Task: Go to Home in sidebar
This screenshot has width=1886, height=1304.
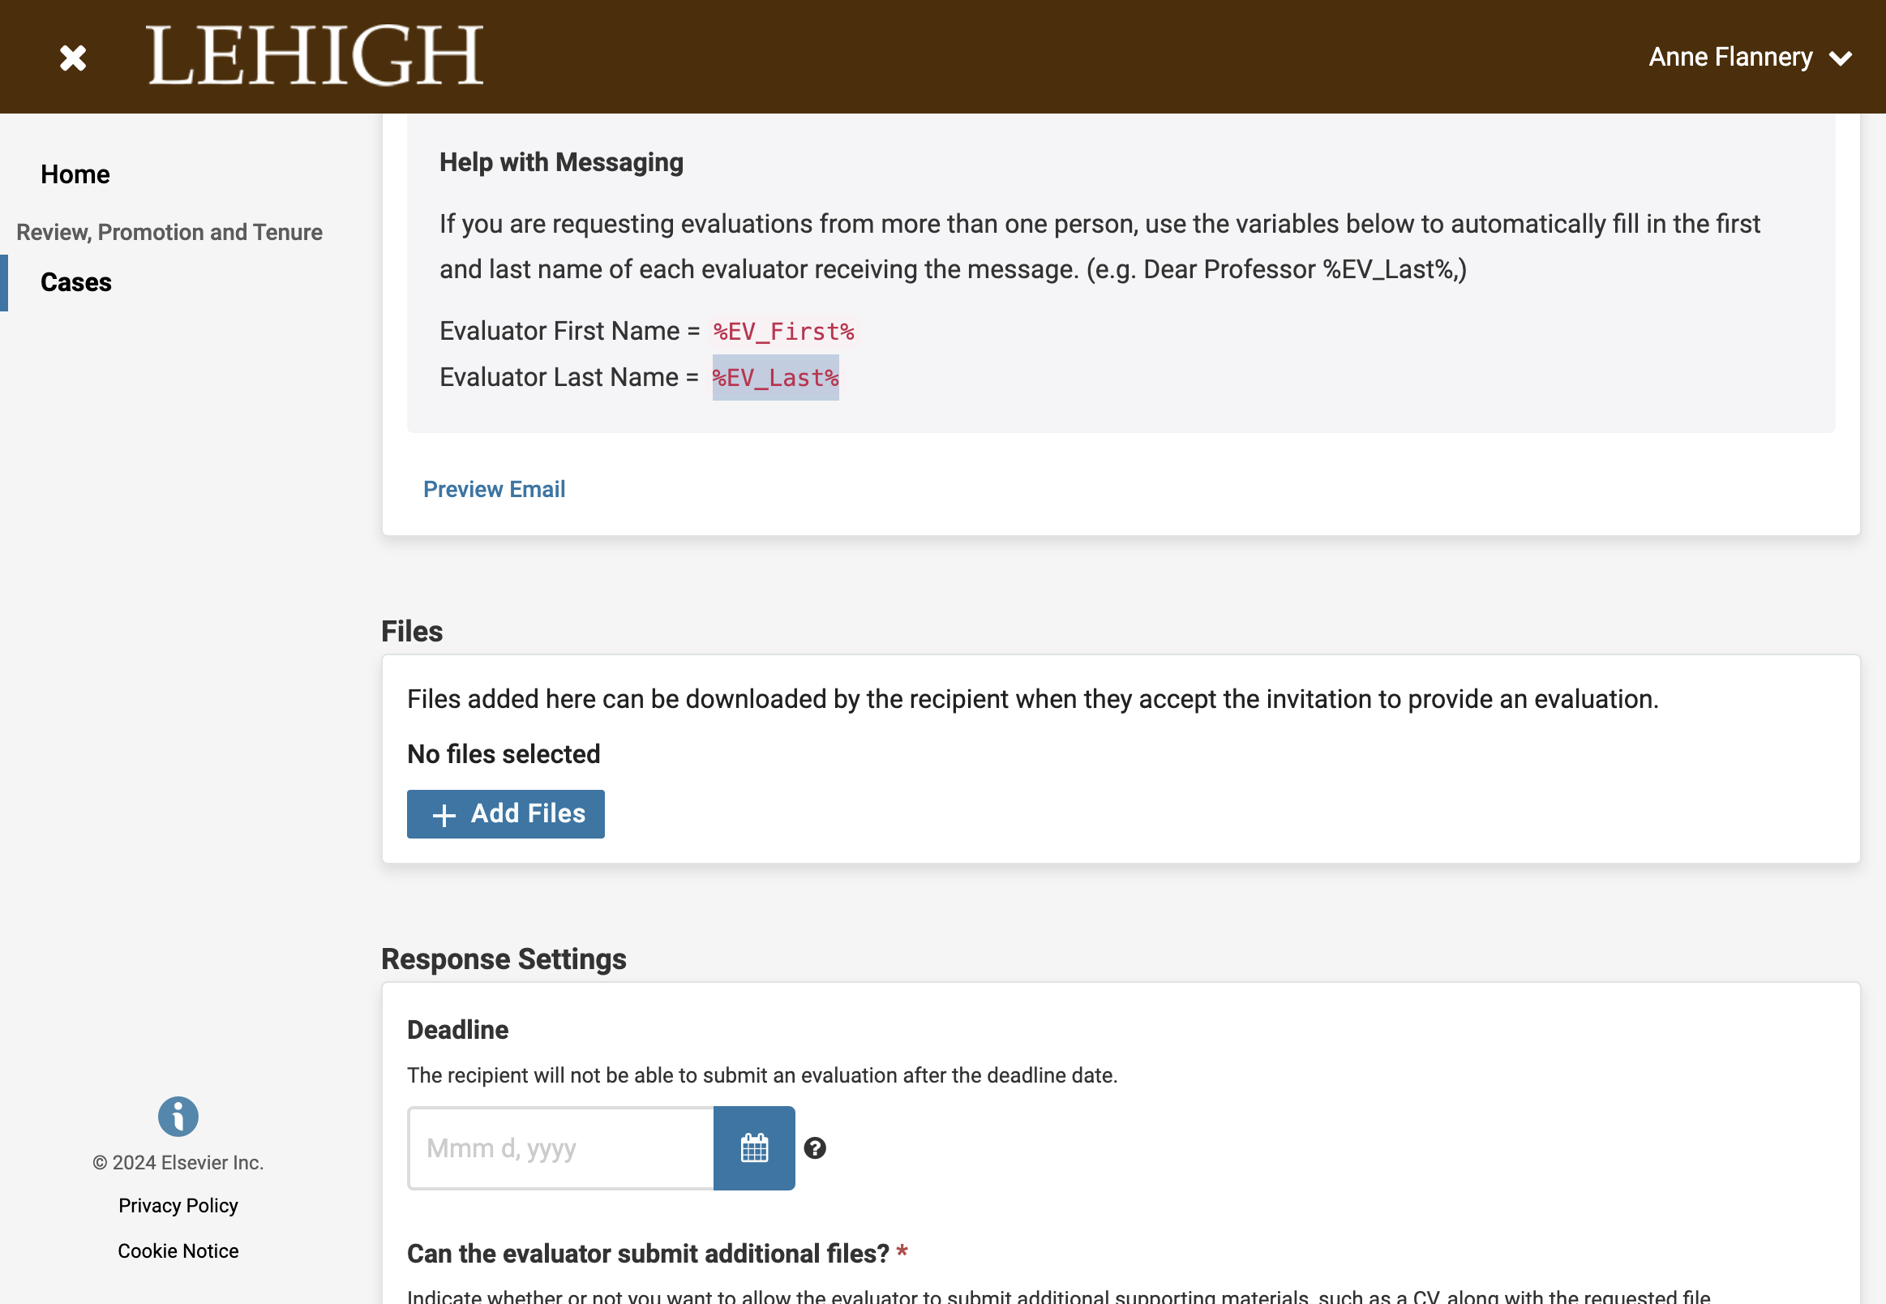Action: [x=75, y=174]
